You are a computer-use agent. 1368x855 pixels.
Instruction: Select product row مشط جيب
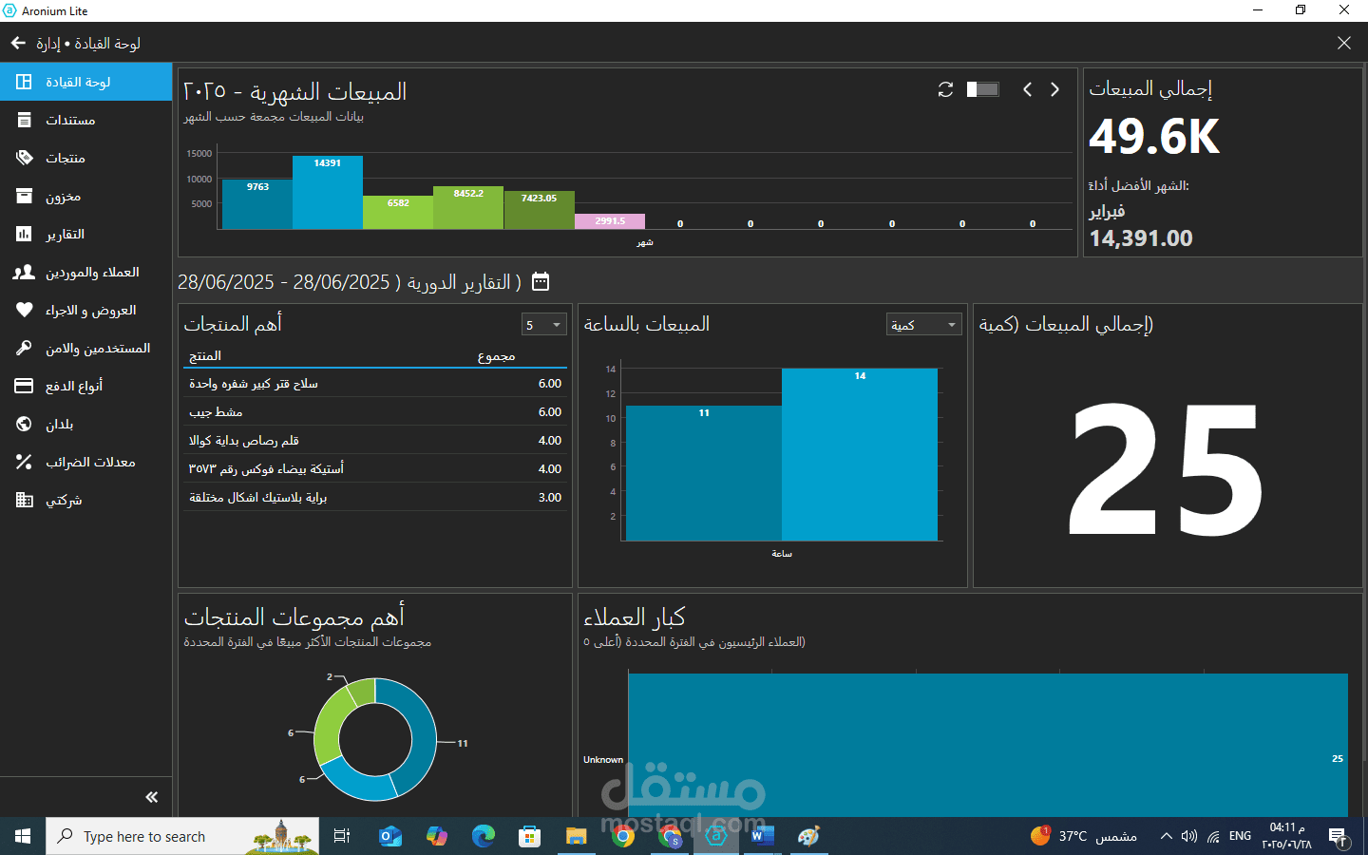[375, 411]
